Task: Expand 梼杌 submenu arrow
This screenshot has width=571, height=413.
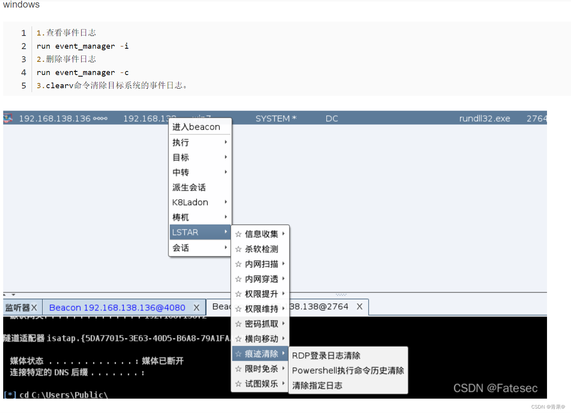Action: point(226,217)
